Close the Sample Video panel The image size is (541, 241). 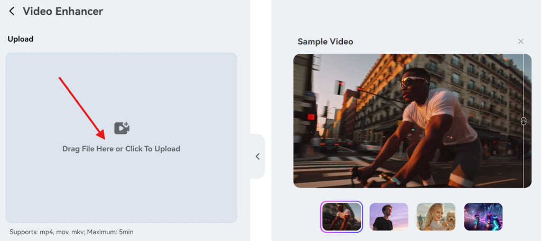point(520,41)
